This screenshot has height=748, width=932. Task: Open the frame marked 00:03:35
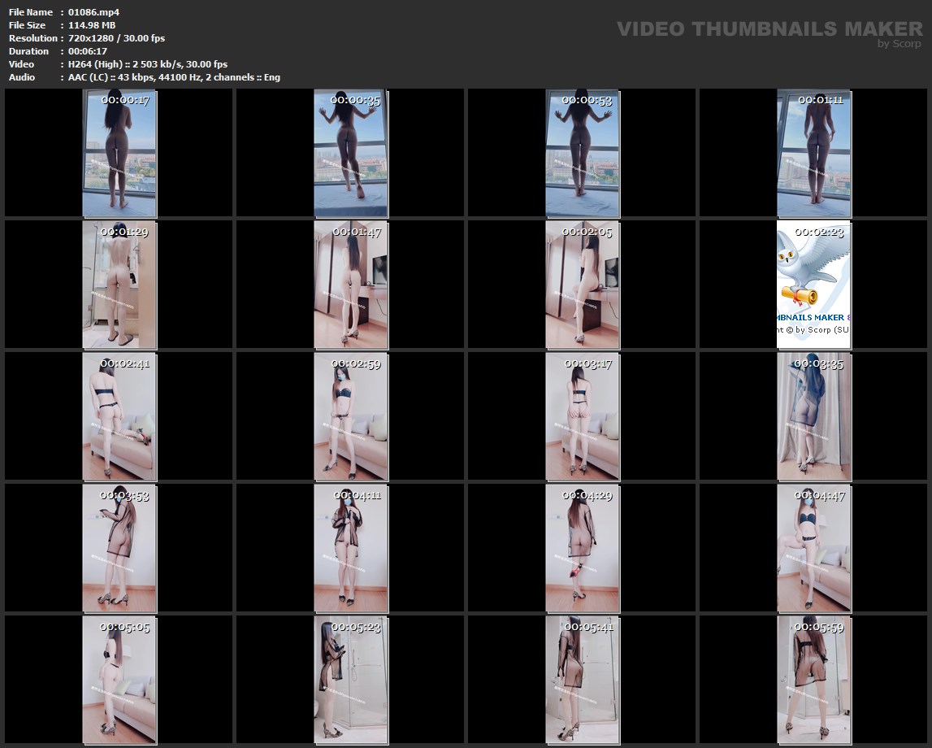[x=814, y=416]
